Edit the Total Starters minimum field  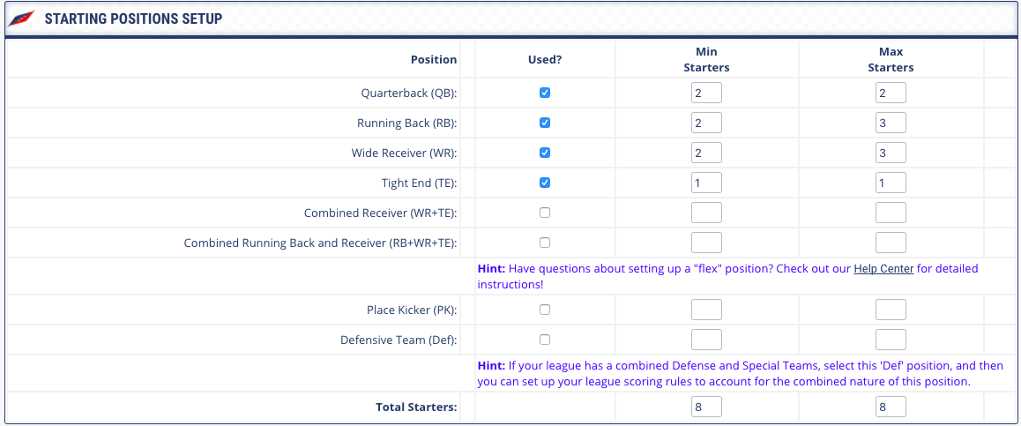click(x=706, y=407)
